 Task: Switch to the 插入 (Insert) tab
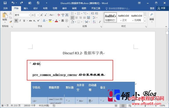[26, 8]
